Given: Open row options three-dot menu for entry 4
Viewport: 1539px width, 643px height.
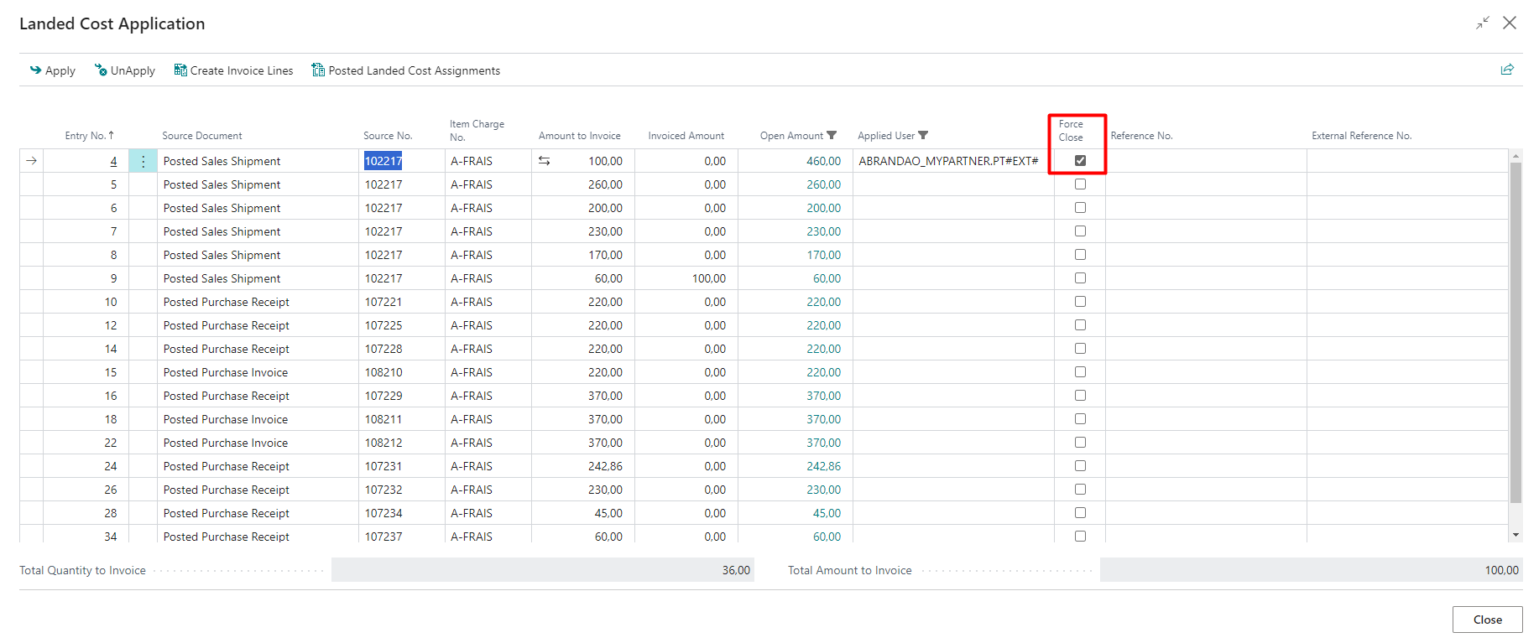Looking at the screenshot, I should (143, 161).
